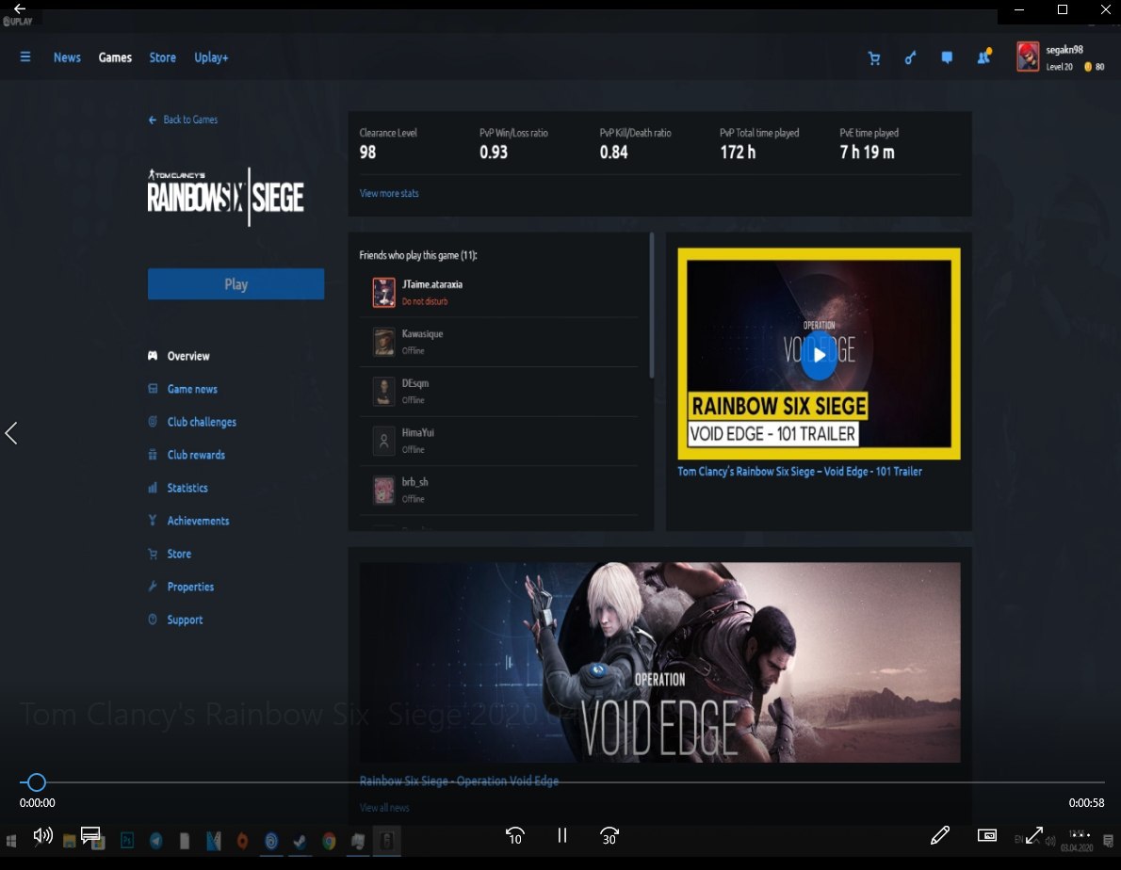Click the gold Uplay coin icon
This screenshot has height=870, width=1121.
pyautogui.click(x=1087, y=67)
